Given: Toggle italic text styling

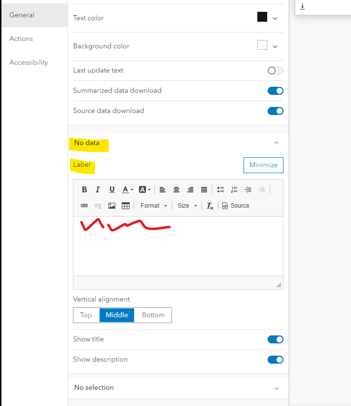Looking at the screenshot, I should 98,189.
